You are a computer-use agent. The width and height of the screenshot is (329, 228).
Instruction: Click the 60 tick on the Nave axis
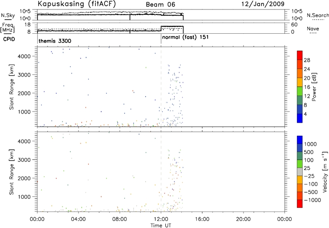click(294, 25)
